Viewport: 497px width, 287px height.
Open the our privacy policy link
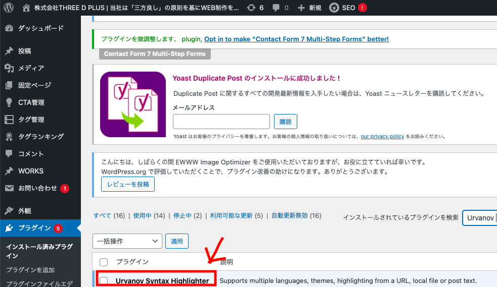pyautogui.click(x=382, y=137)
